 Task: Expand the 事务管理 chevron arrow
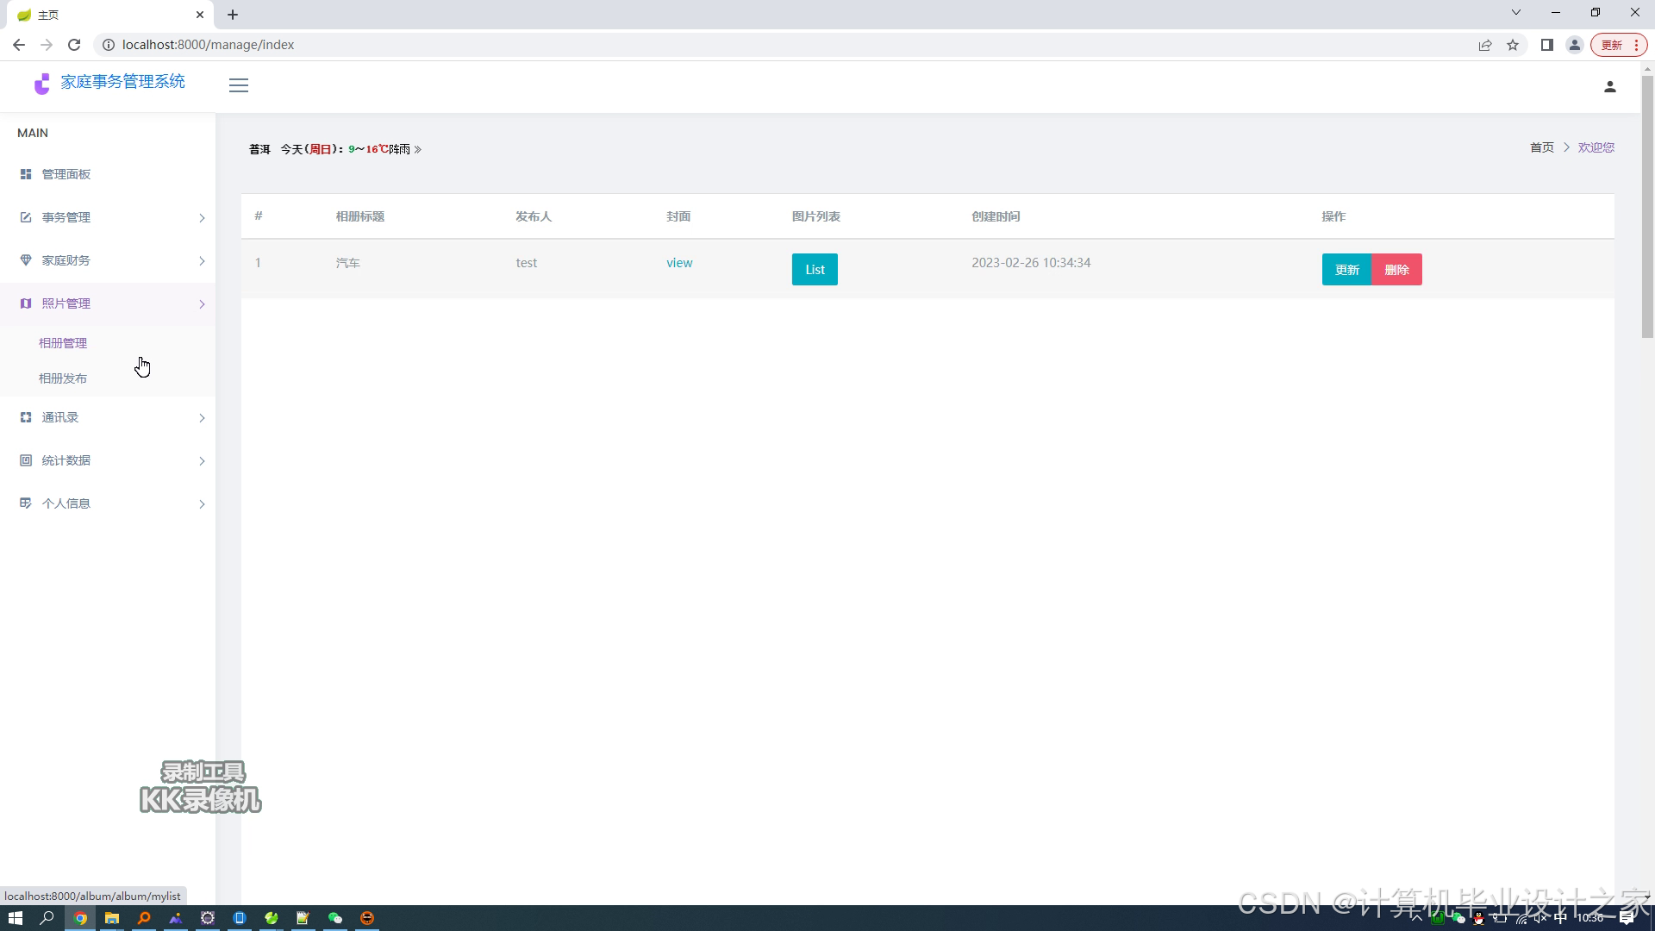[x=202, y=218]
